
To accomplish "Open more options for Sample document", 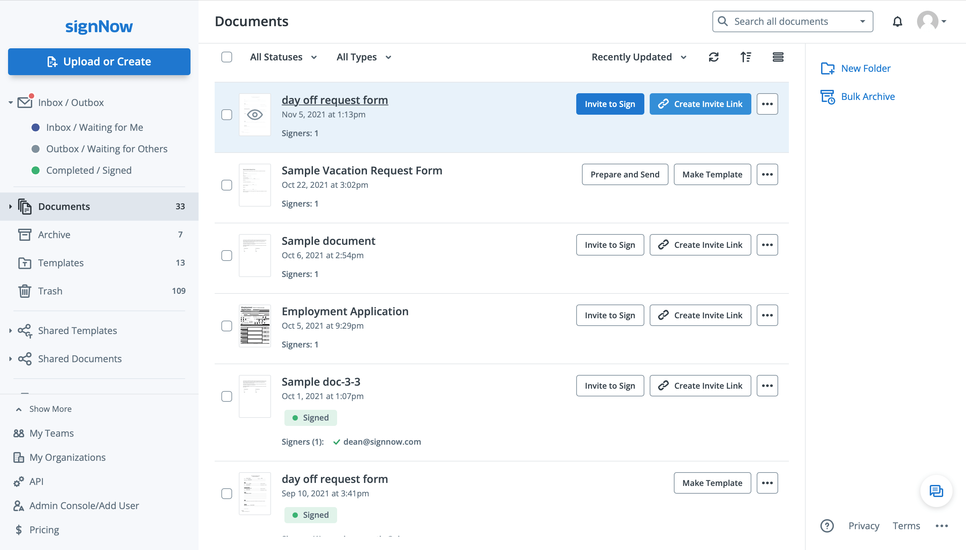I will [x=767, y=245].
